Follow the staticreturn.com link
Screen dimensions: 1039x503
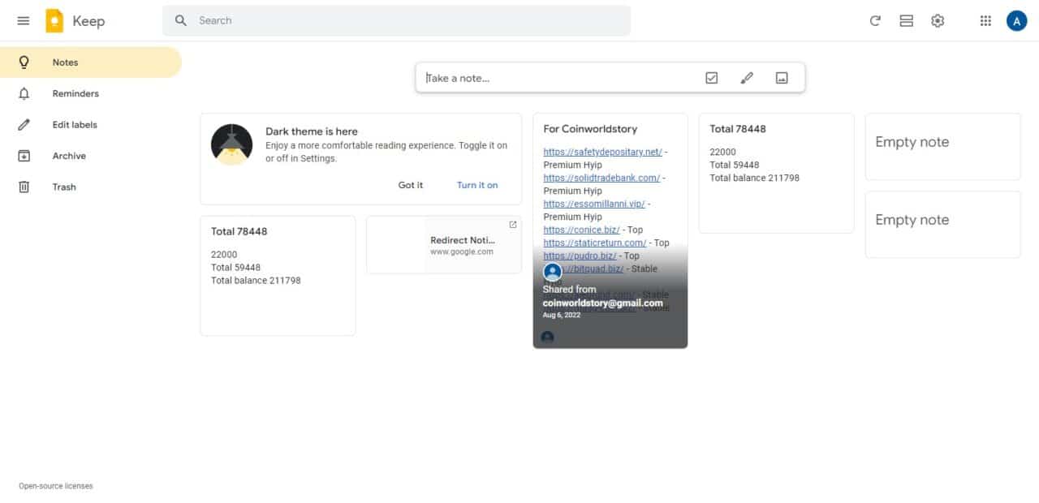pos(595,243)
